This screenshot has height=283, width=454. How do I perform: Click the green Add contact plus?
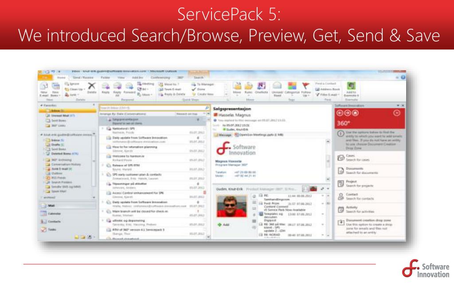pos(219,225)
